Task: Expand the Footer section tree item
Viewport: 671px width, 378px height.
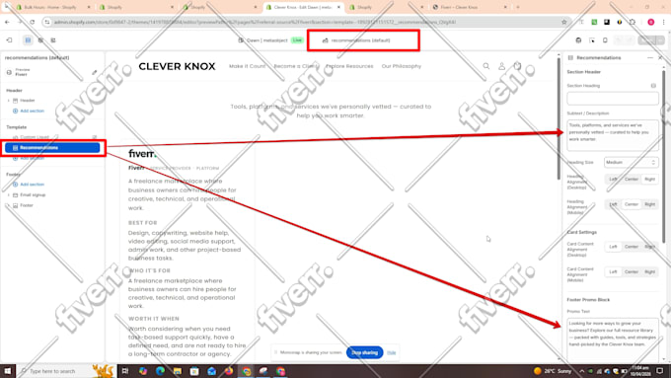Action: [x=8, y=205]
